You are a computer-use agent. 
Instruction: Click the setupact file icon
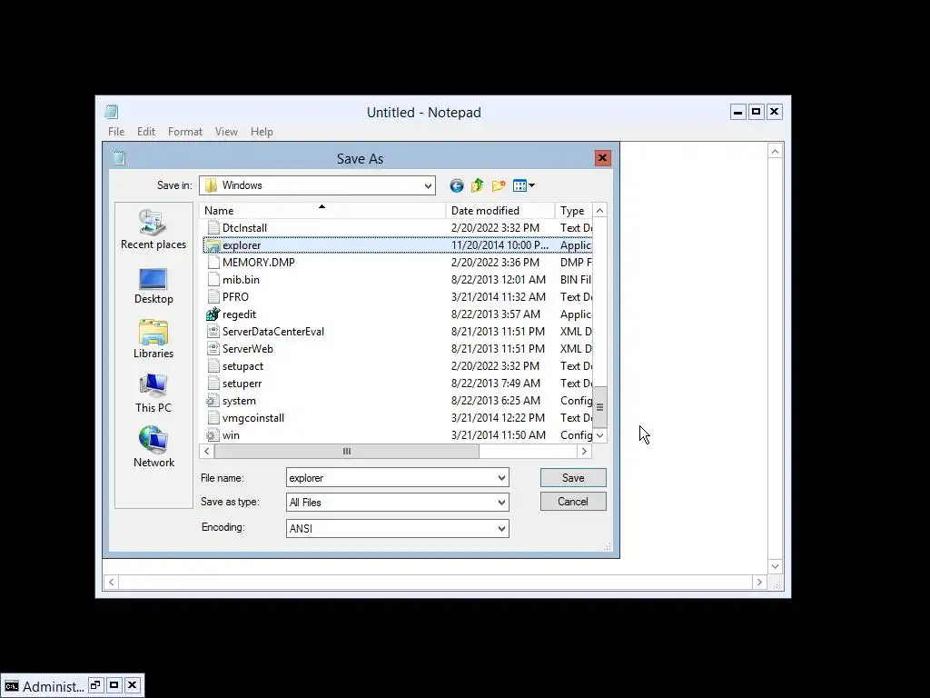point(213,366)
